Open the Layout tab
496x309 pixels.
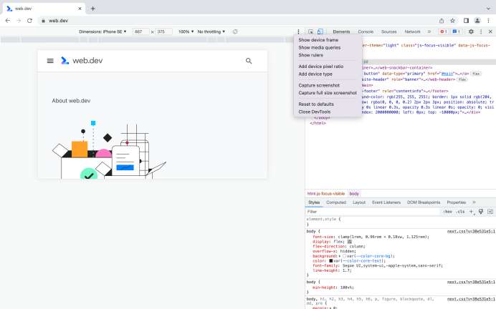(359, 202)
